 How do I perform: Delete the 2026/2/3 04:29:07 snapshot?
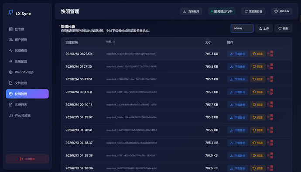[270, 117]
